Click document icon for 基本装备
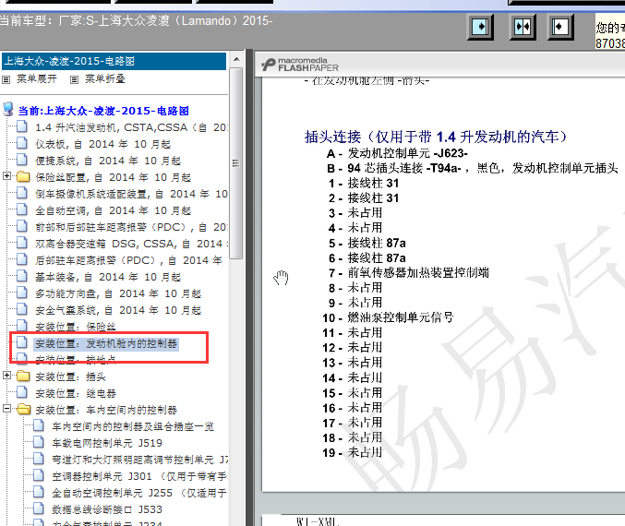The width and height of the screenshot is (625, 526). [x=22, y=276]
